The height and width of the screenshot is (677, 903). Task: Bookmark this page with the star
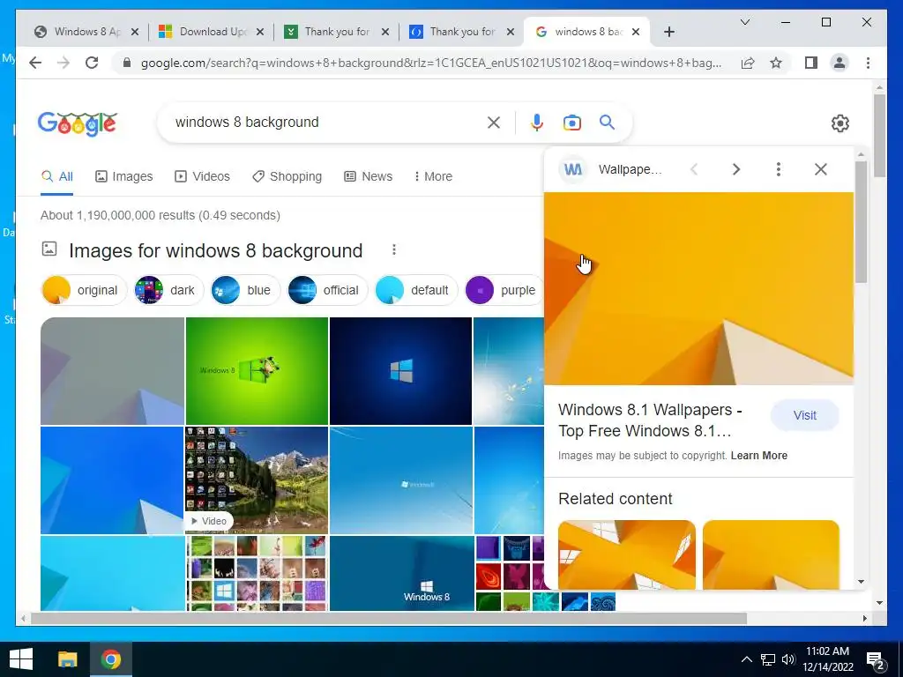776,63
